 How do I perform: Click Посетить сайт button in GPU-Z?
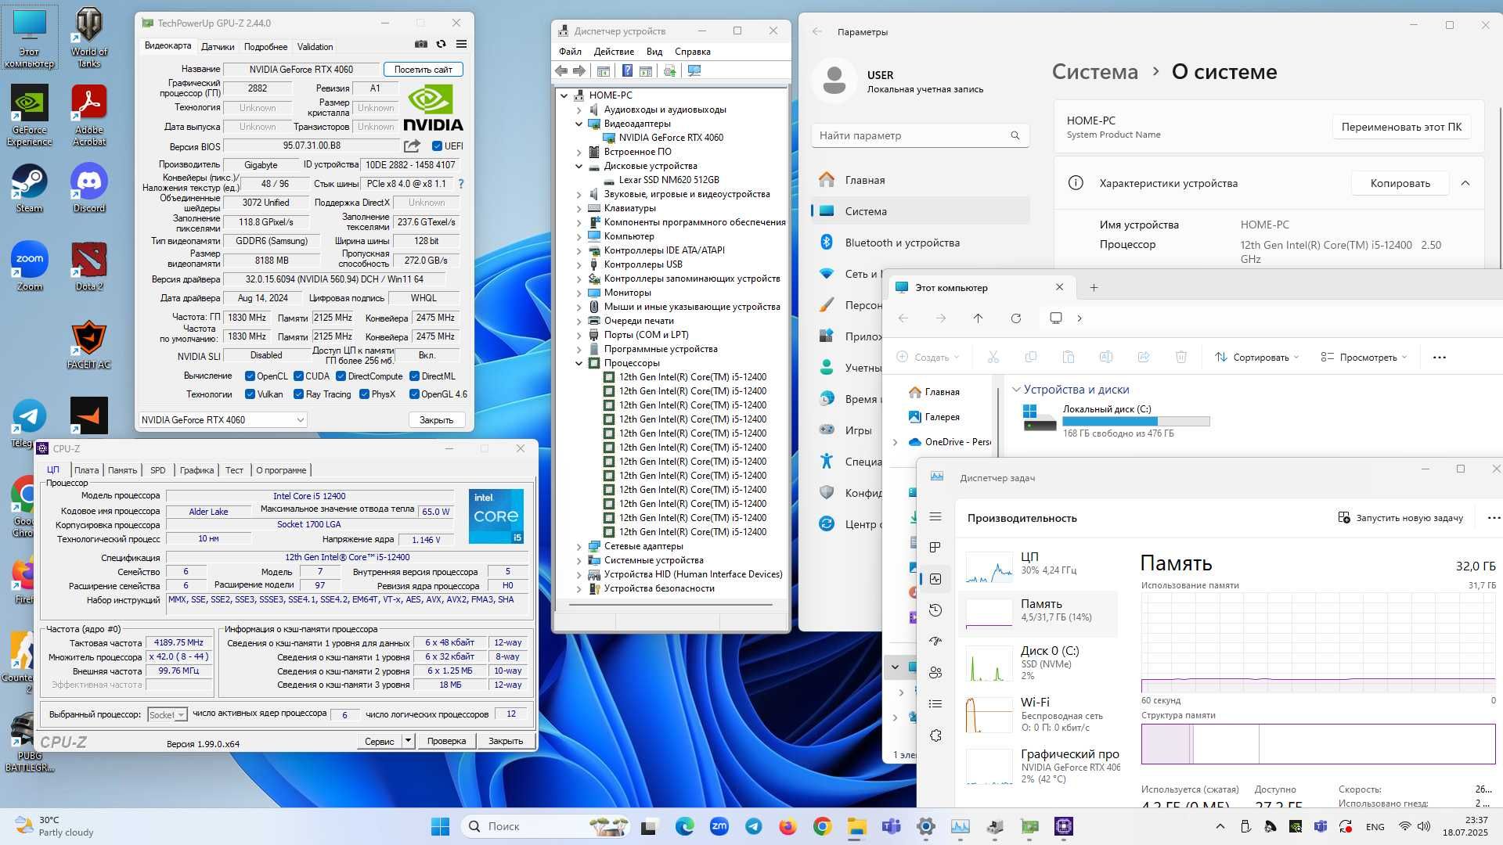[x=423, y=70]
